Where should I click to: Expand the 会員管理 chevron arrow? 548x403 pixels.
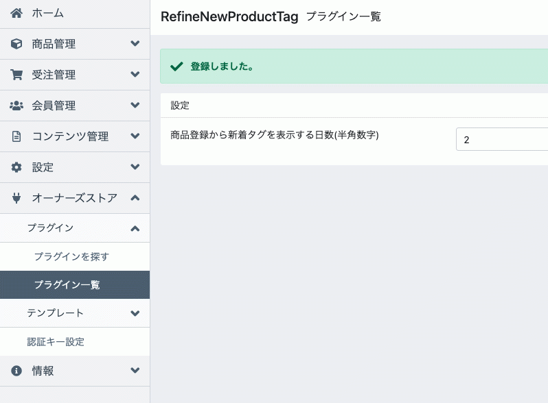point(135,105)
